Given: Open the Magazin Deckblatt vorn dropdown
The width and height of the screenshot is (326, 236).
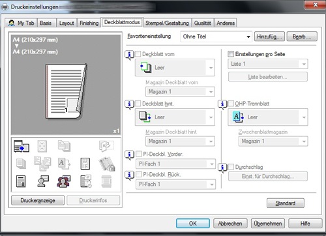Looking at the screenshot, I should click(x=180, y=92).
